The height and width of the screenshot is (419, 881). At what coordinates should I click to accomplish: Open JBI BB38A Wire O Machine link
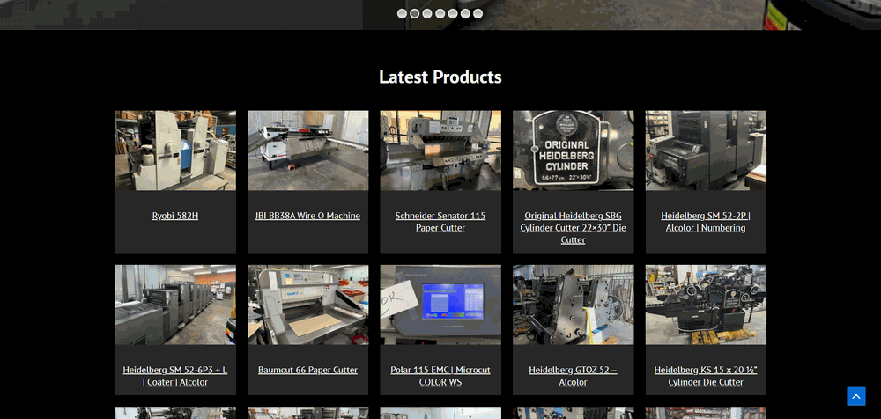point(307,216)
